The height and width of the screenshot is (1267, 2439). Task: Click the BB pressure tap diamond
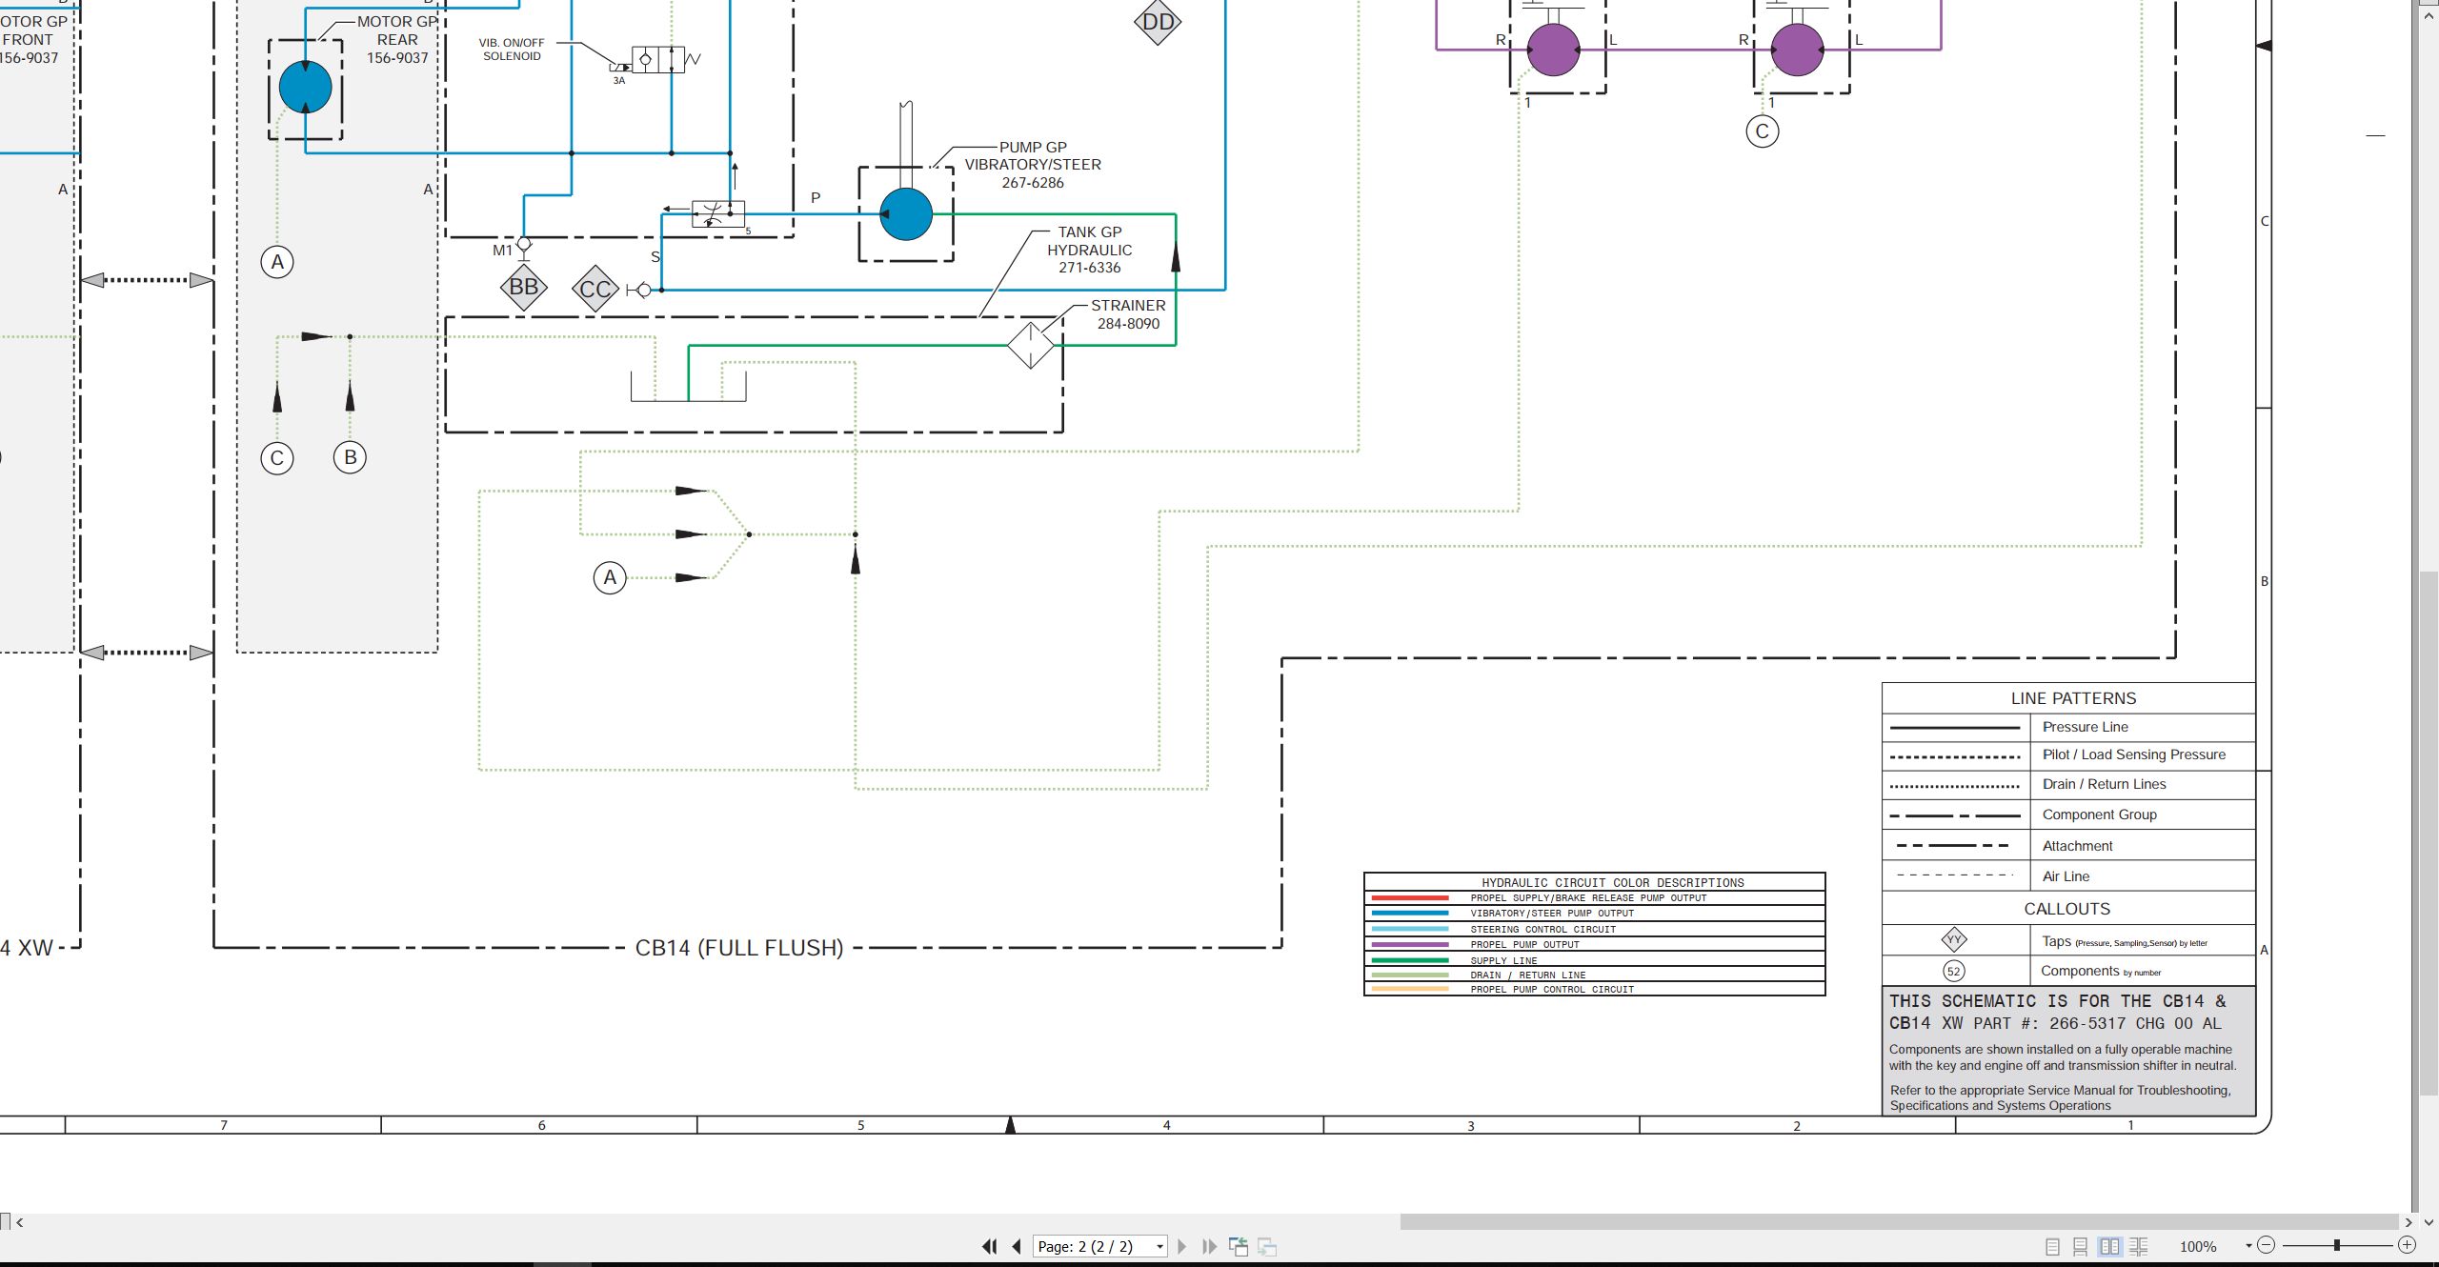point(523,287)
